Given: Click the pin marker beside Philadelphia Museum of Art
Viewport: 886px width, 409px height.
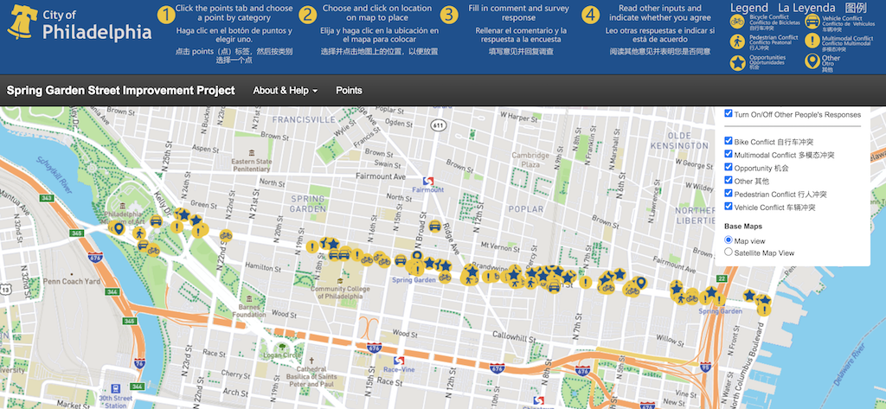Looking at the screenshot, I should [x=119, y=227].
